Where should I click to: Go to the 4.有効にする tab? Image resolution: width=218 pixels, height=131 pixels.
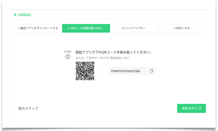pos(182,28)
